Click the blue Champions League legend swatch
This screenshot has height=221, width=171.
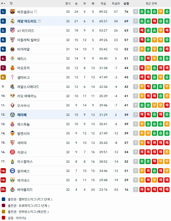(3, 199)
